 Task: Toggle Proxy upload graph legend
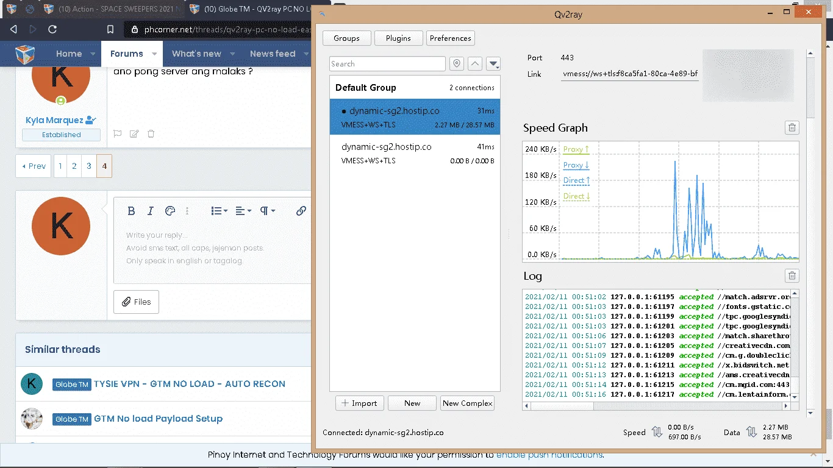pyautogui.click(x=576, y=149)
